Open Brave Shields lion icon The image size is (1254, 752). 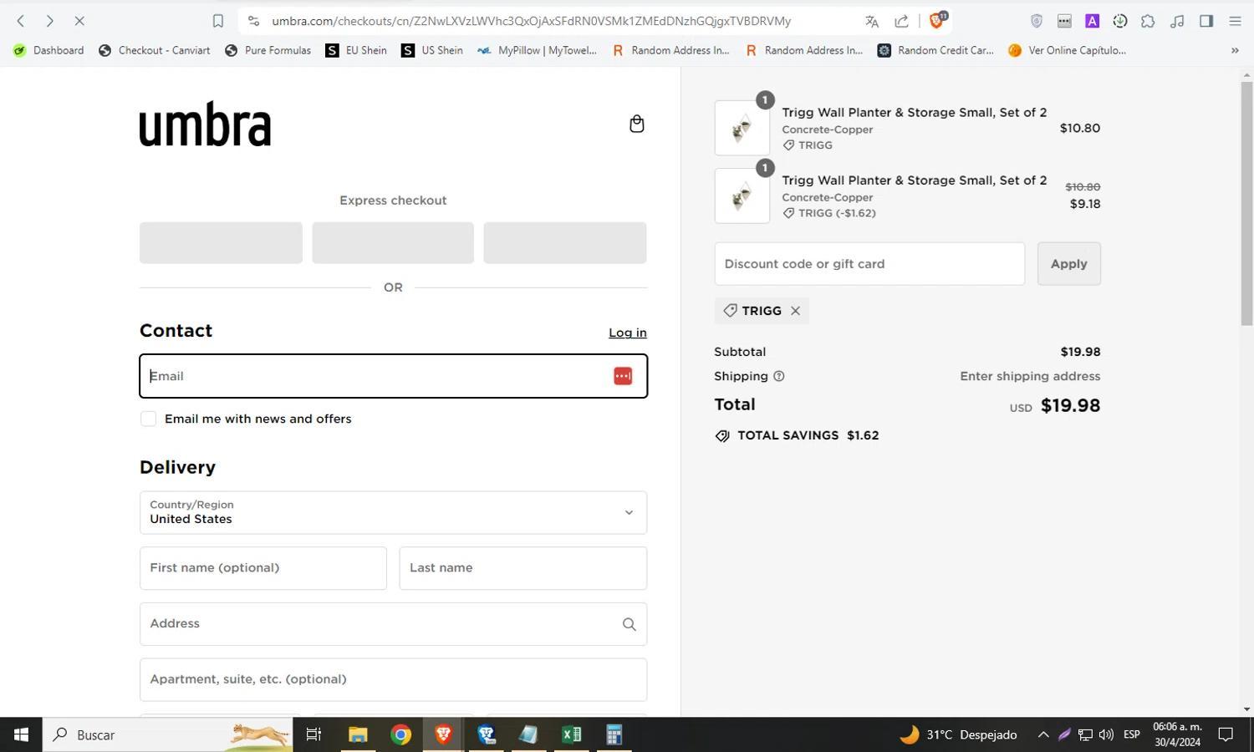(937, 20)
